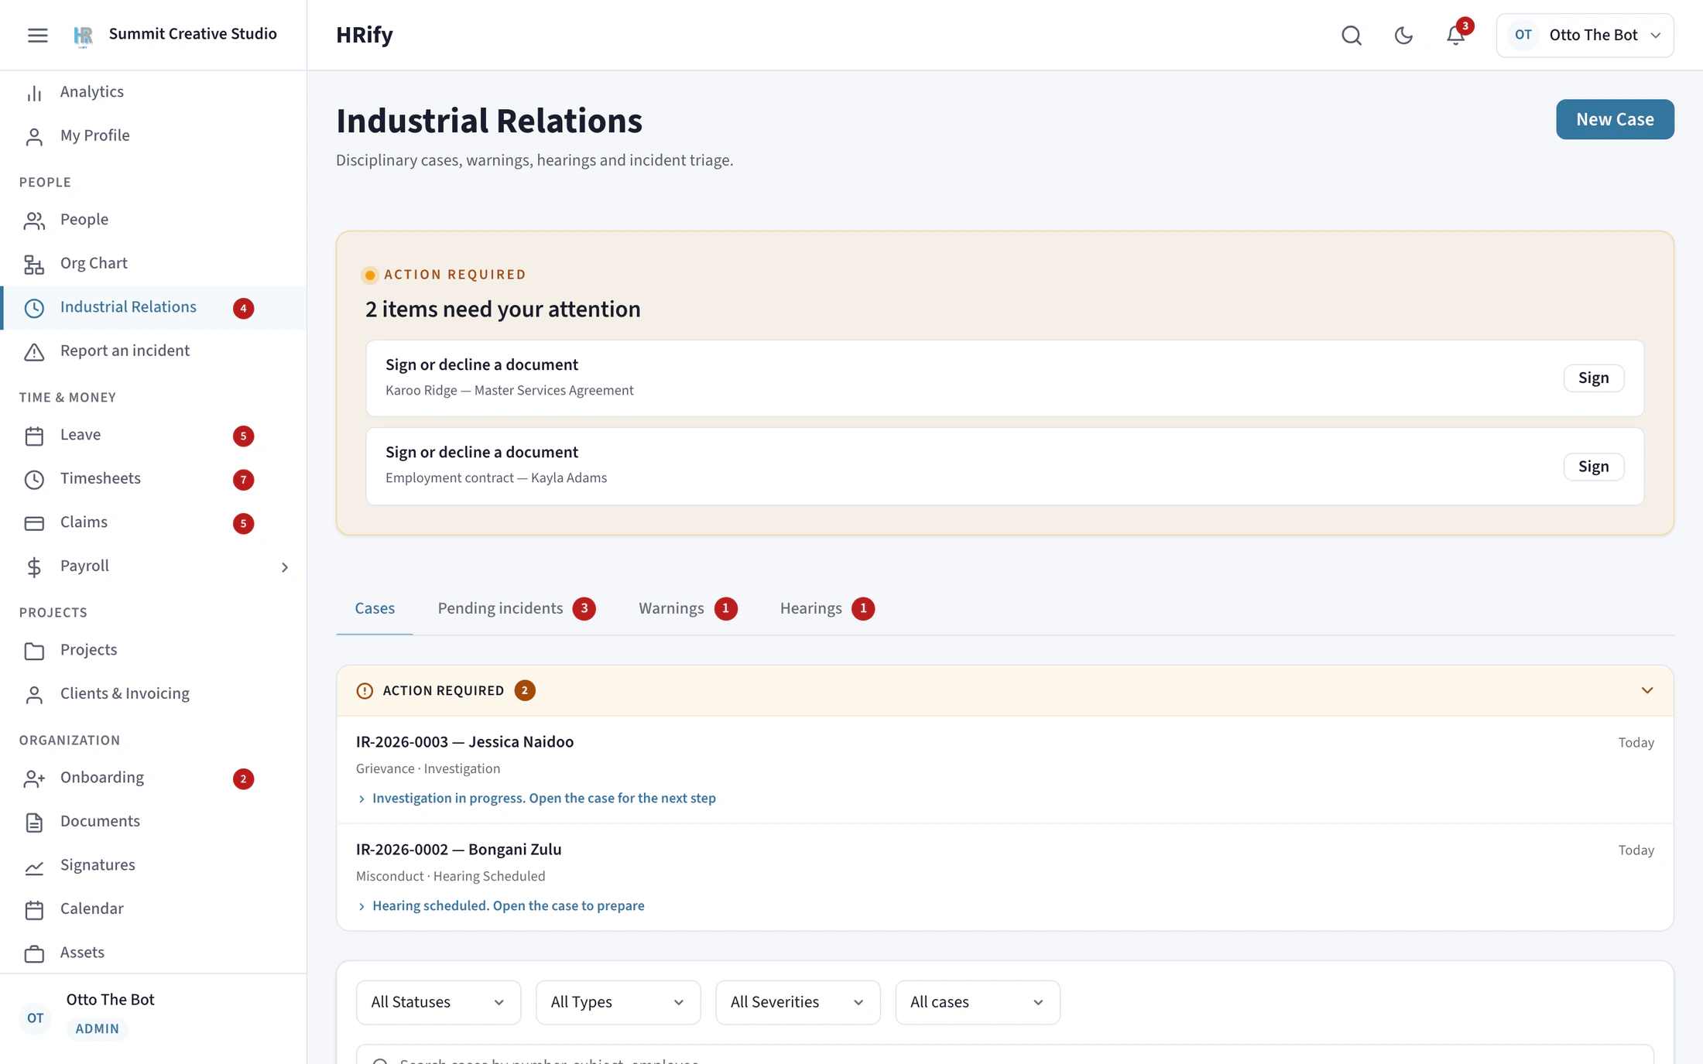Click the Industrial Relations clock icon
The height and width of the screenshot is (1064, 1703).
pyautogui.click(x=34, y=308)
